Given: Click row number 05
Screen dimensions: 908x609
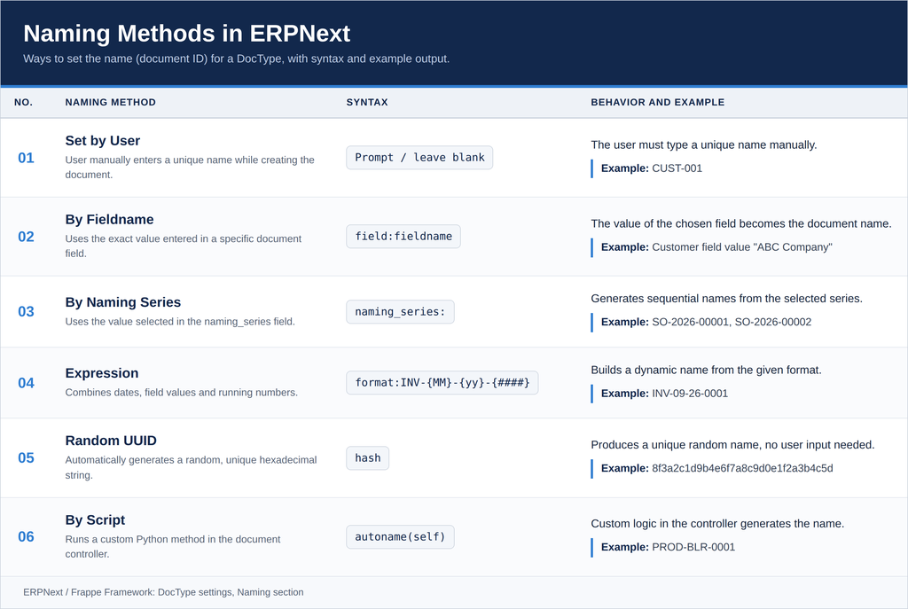Looking at the screenshot, I should [26, 458].
